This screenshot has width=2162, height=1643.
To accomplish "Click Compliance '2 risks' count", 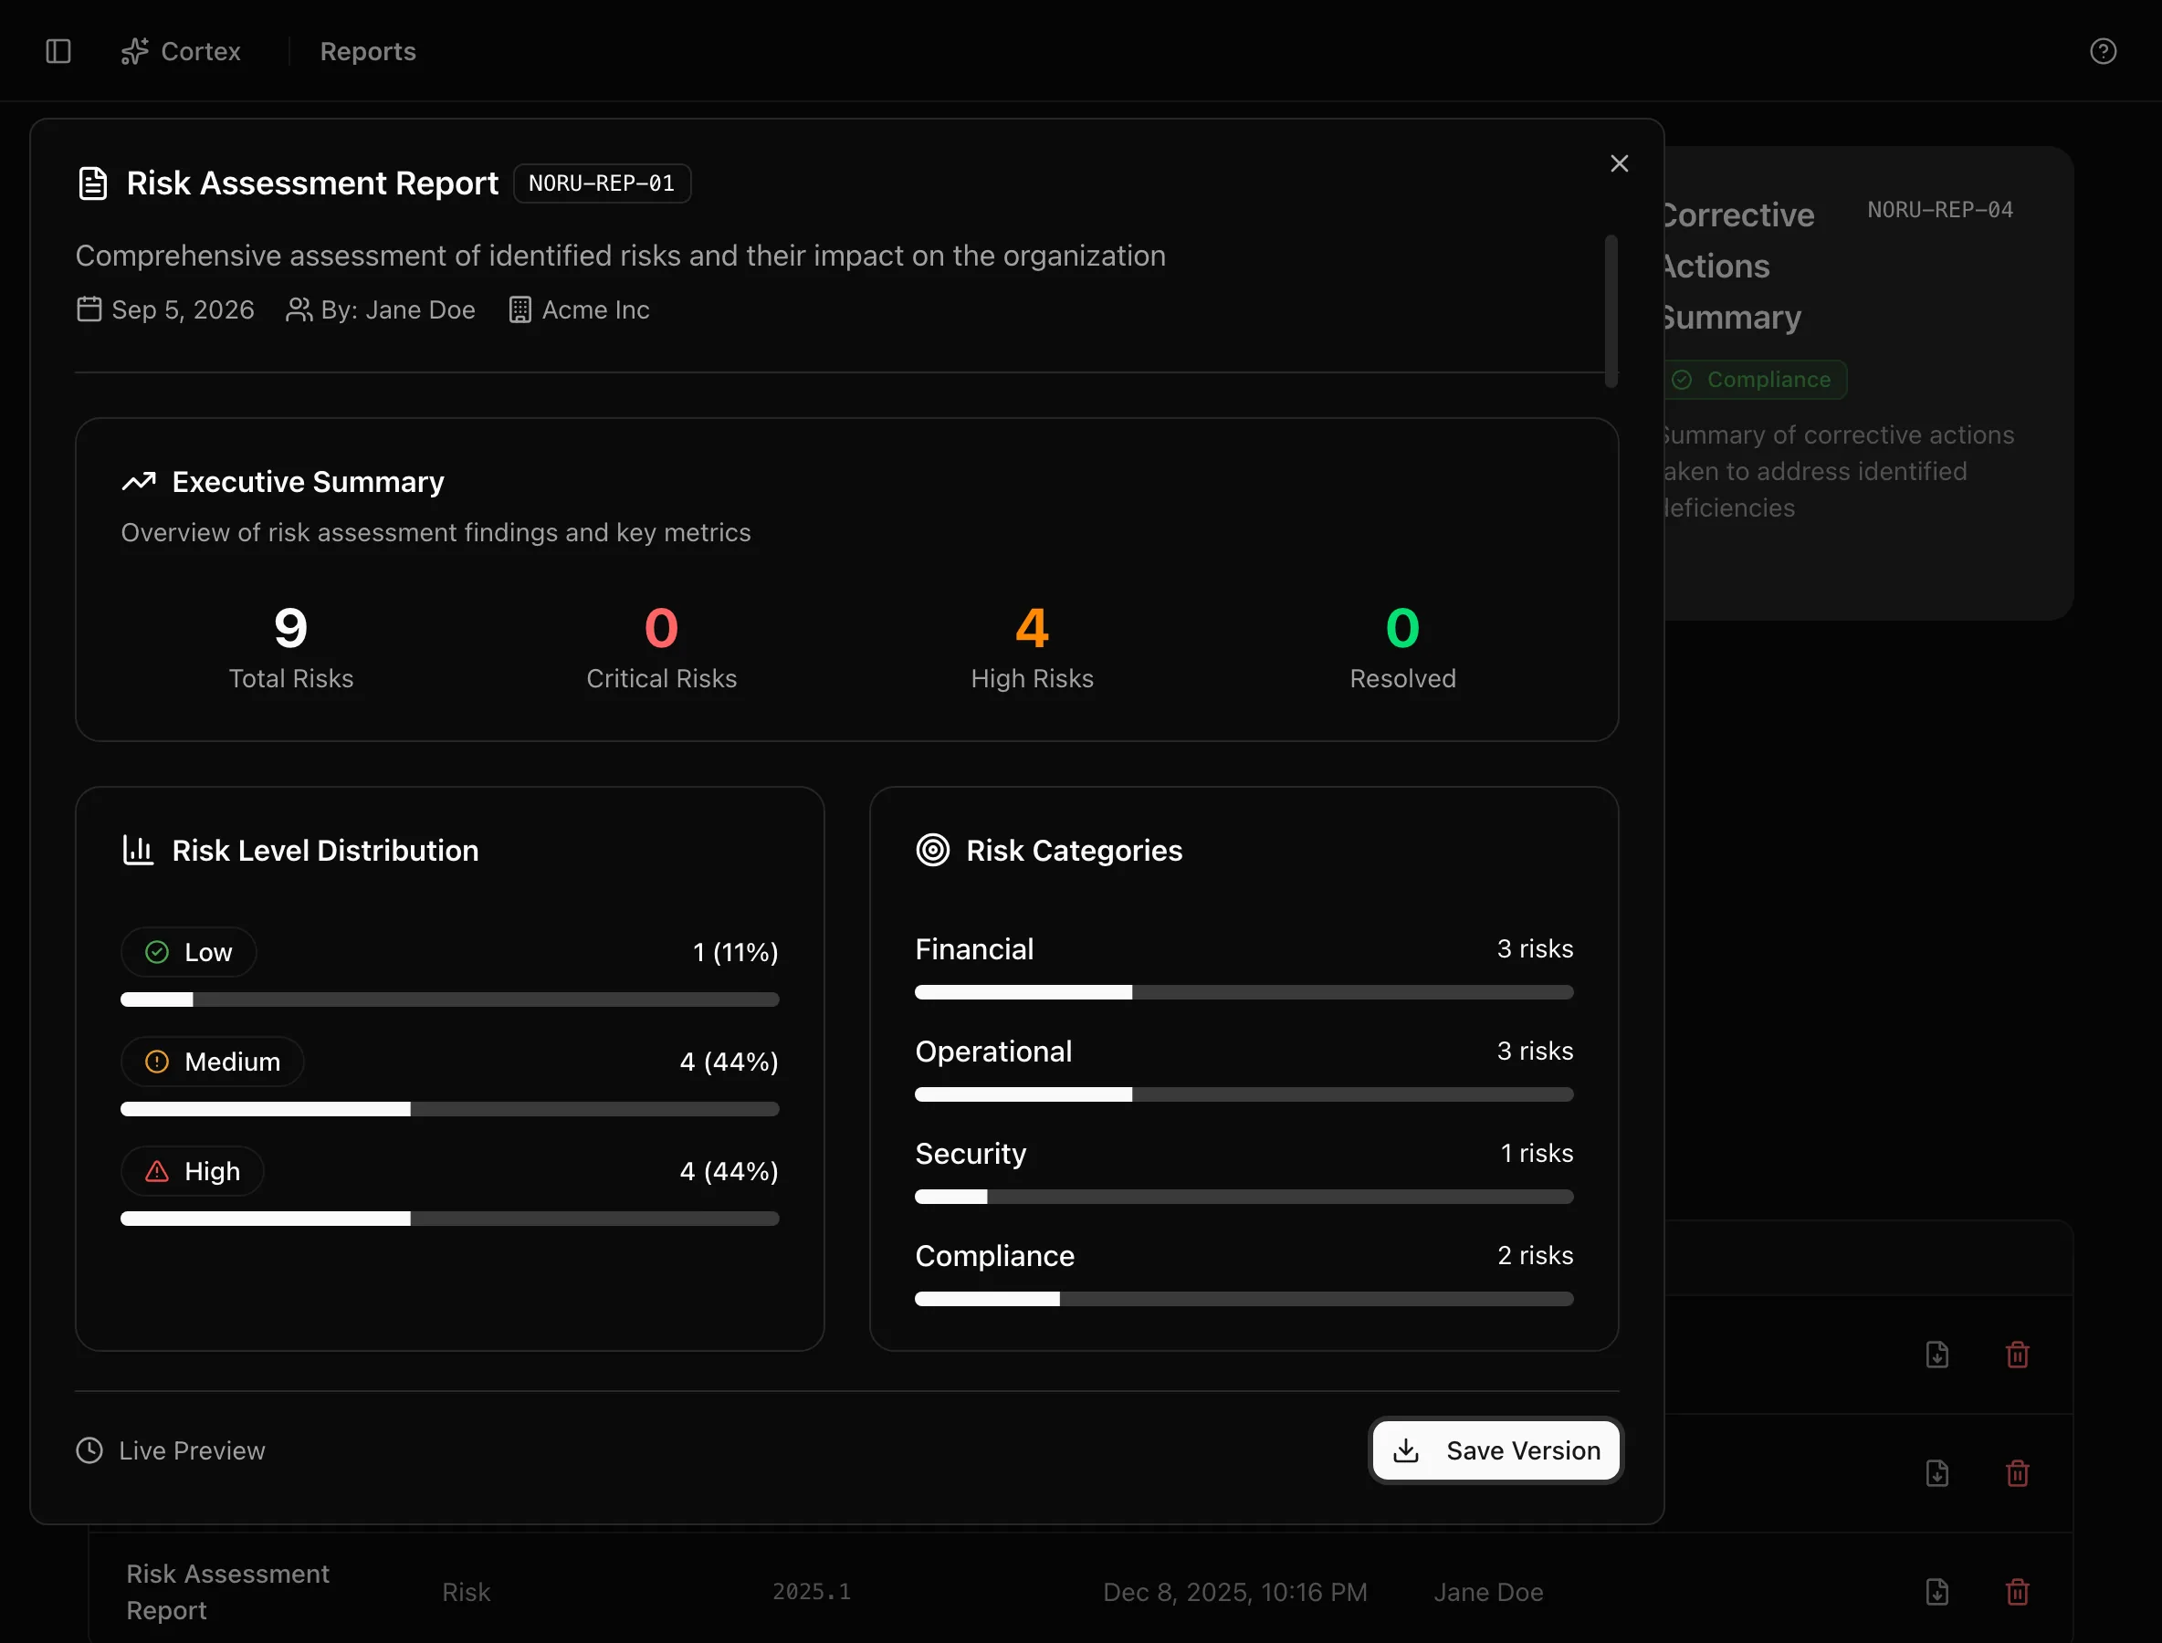I will [x=1535, y=1255].
